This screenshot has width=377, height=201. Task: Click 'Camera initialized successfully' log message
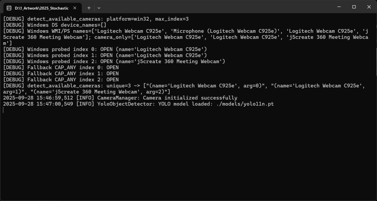190,98
